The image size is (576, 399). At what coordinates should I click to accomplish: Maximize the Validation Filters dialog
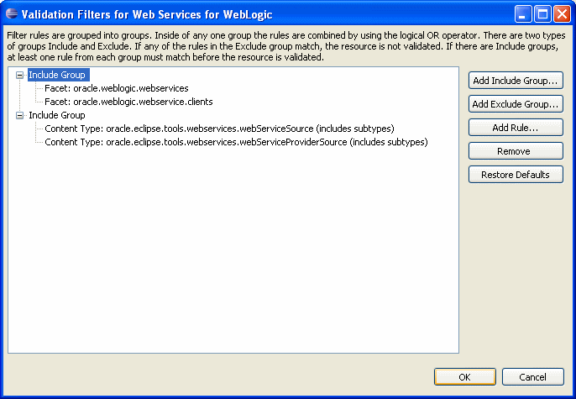tap(542, 14)
